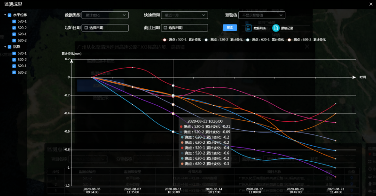Uncheck 520-1 under 水平位移
The width and height of the screenshot is (376, 196).
15,21
